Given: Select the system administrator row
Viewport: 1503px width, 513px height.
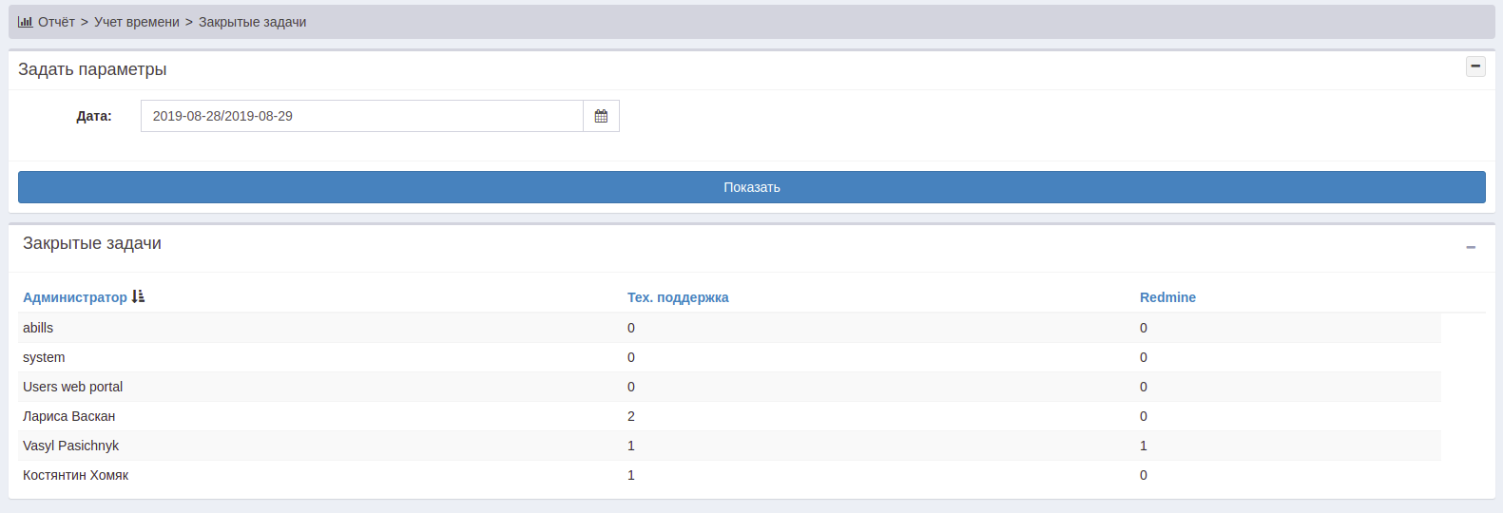Looking at the screenshot, I should pos(44,357).
